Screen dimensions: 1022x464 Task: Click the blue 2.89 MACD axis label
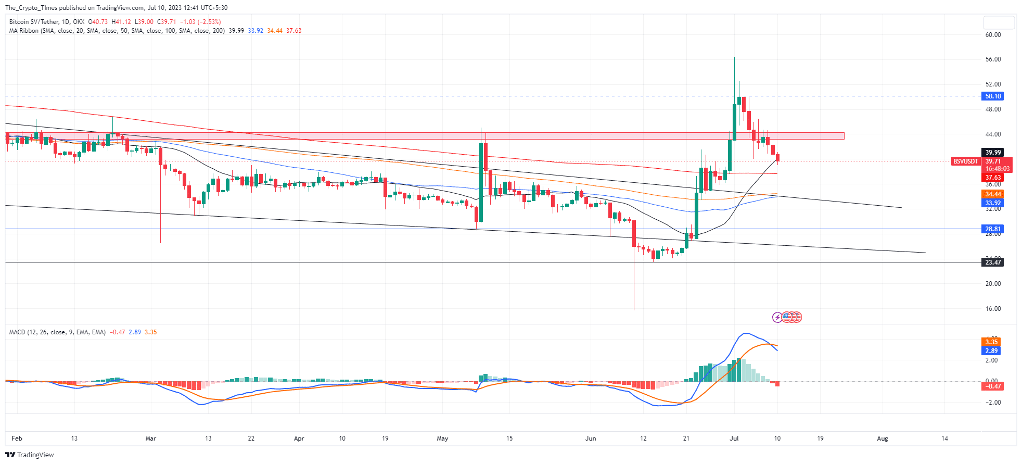click(991, 351)
